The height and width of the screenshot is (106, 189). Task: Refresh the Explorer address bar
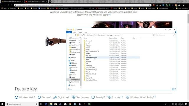(x=154, y=35)
